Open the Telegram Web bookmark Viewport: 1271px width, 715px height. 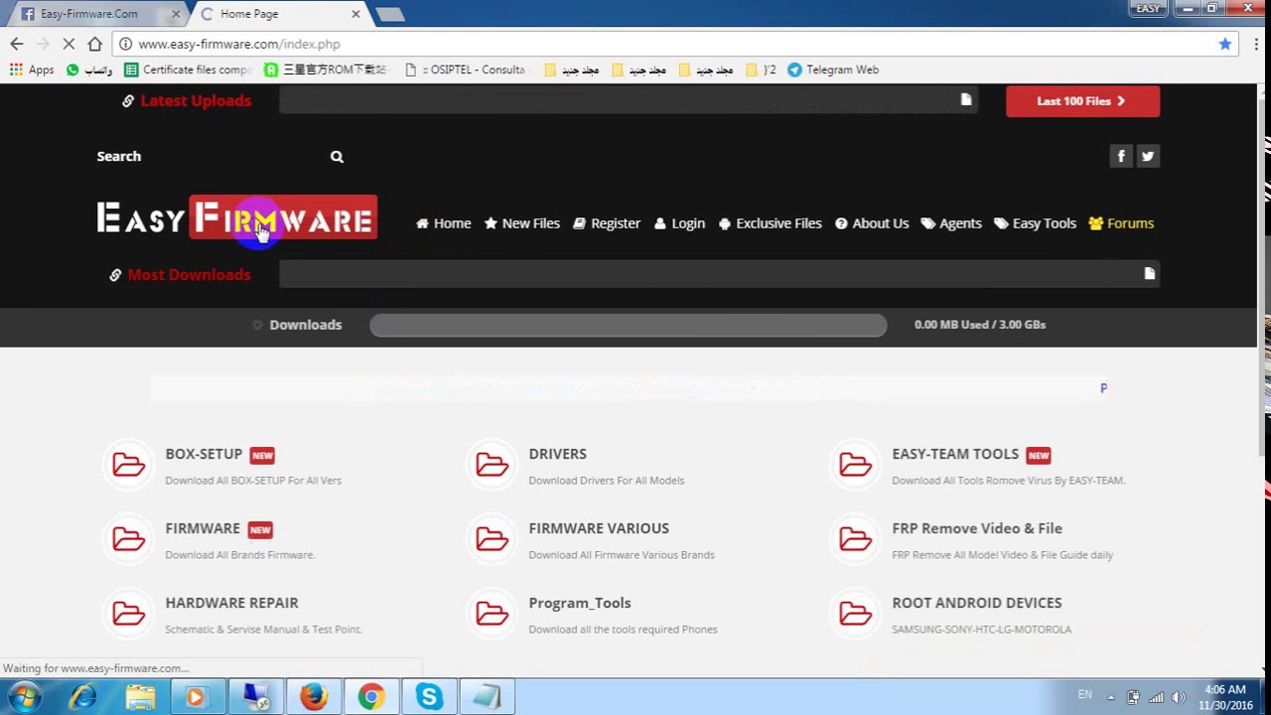pyautogui.click(x=833, y=70)
